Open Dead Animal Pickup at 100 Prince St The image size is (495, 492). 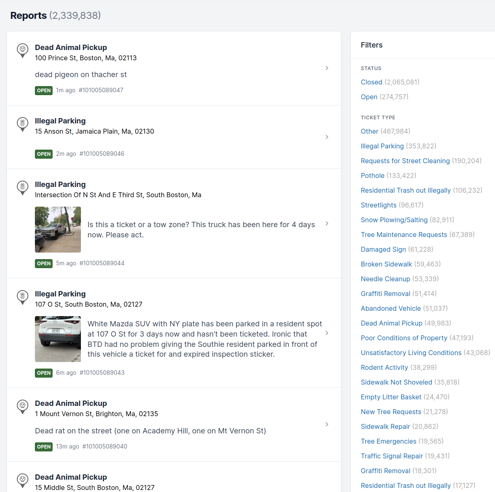pos(71,48)
